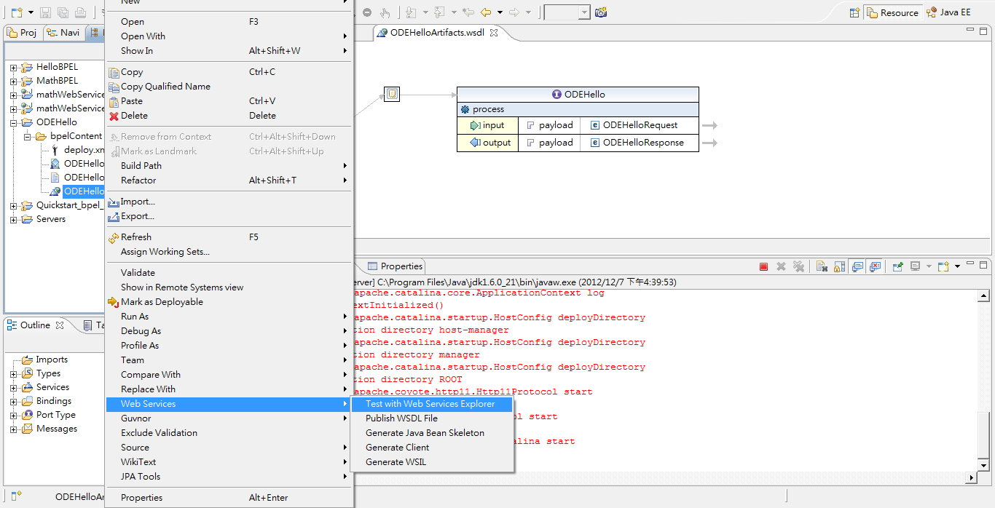Select the Navi tab in left panel
This screenshot has width=995, height=508.
63,32
